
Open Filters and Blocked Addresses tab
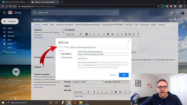click(88, 24)
